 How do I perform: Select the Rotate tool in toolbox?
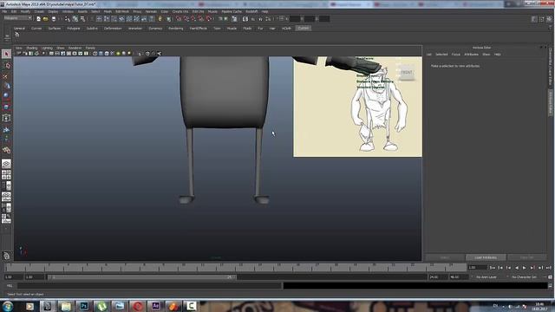[x=6, y=95]
